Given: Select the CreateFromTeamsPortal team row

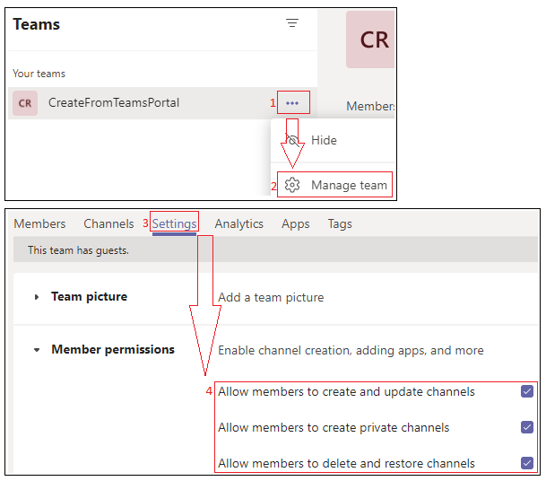Looking at the screenshot, I should coord(162,103).
